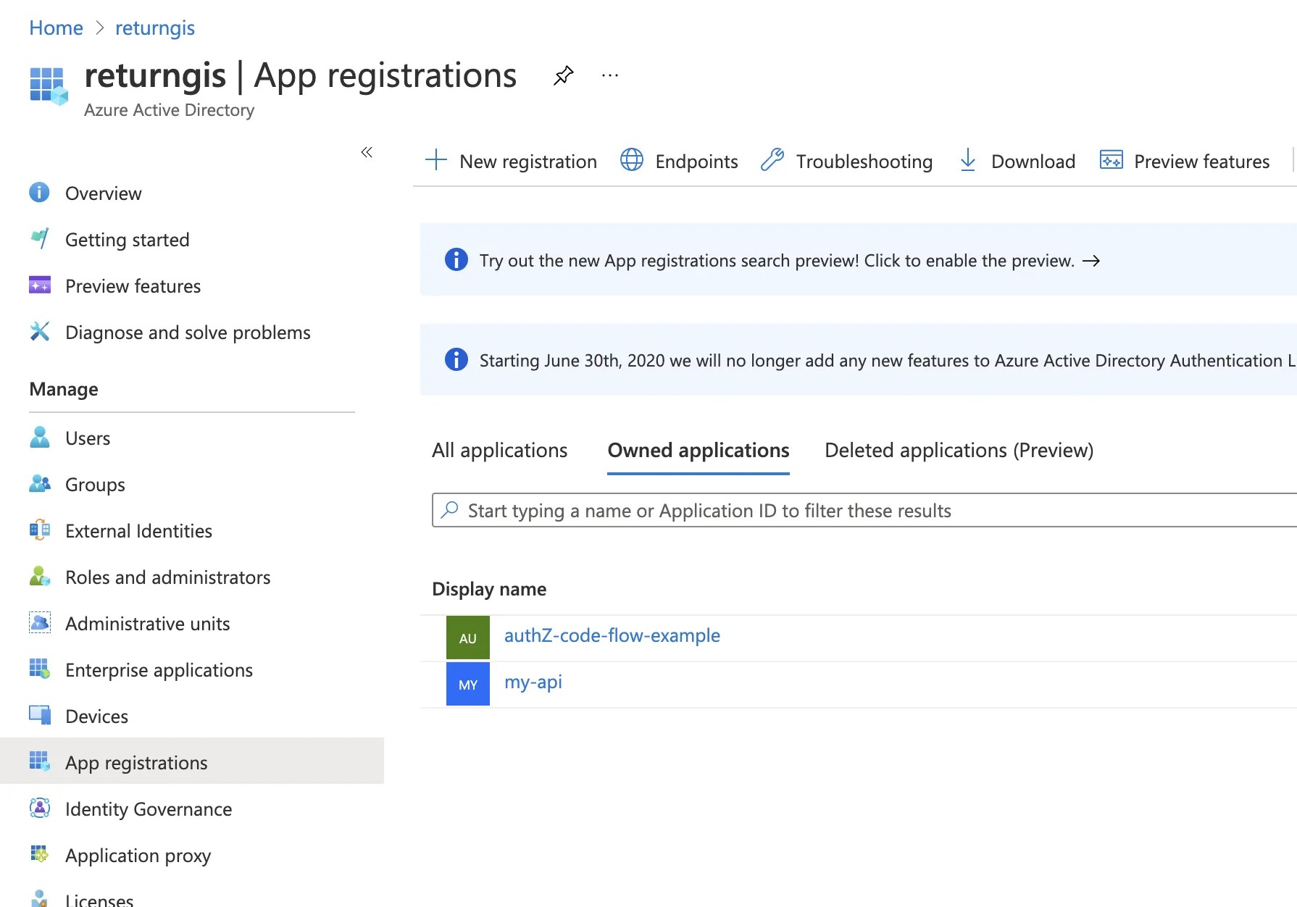Click the green AU application tile
Viewport: 1297px width, 907px height.
(468, 638)
